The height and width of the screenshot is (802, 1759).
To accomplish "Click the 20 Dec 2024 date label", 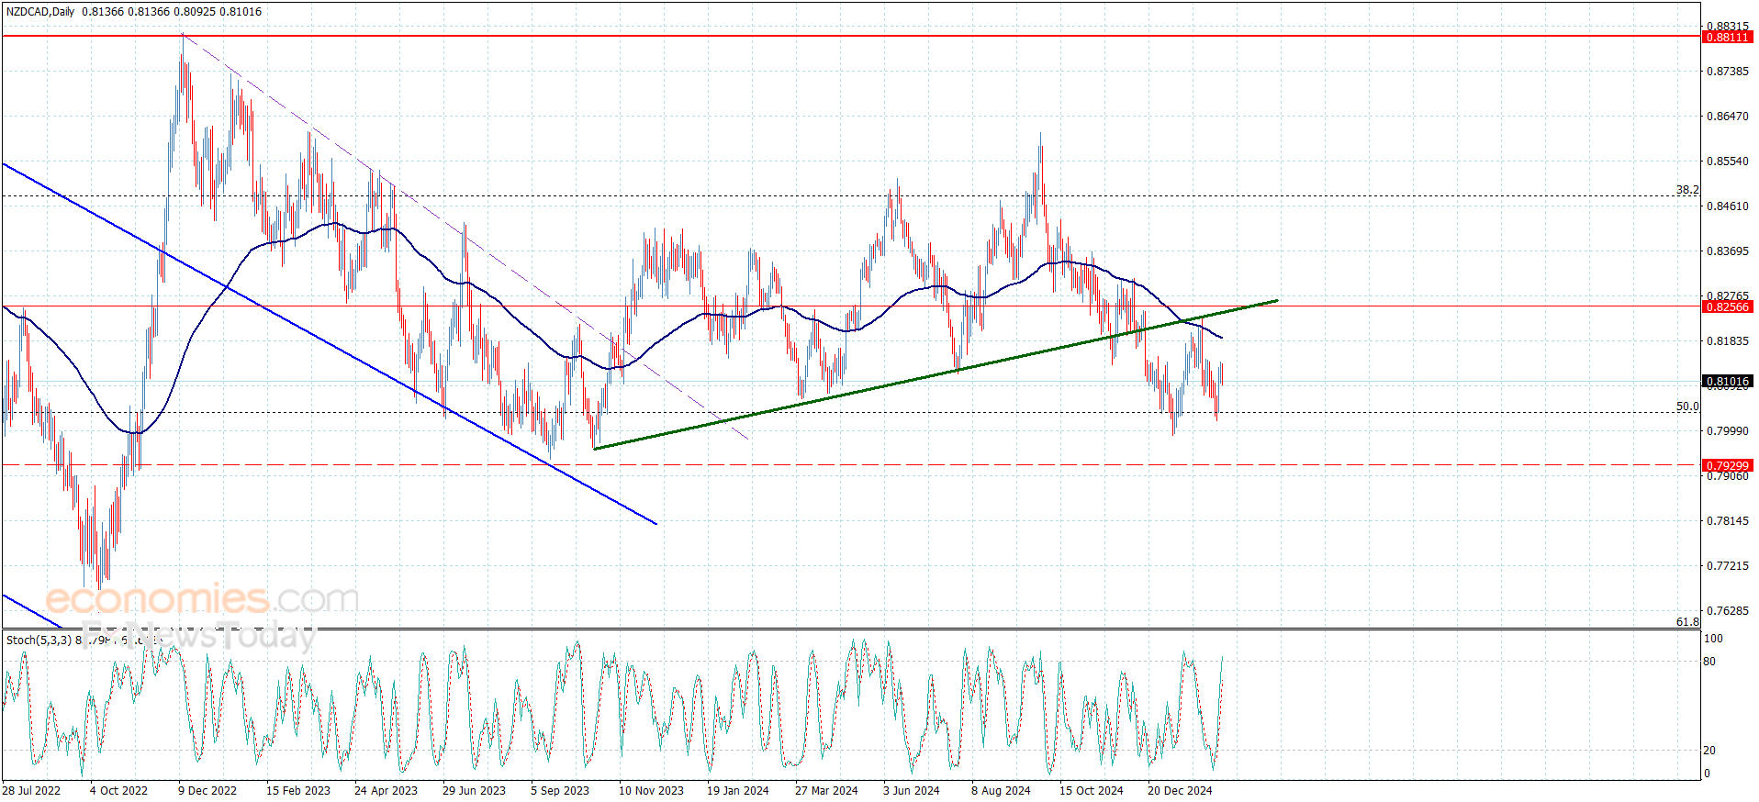I will click(x=1180, y=791).
